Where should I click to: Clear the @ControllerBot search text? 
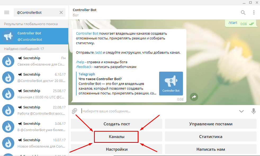point(61,12)
